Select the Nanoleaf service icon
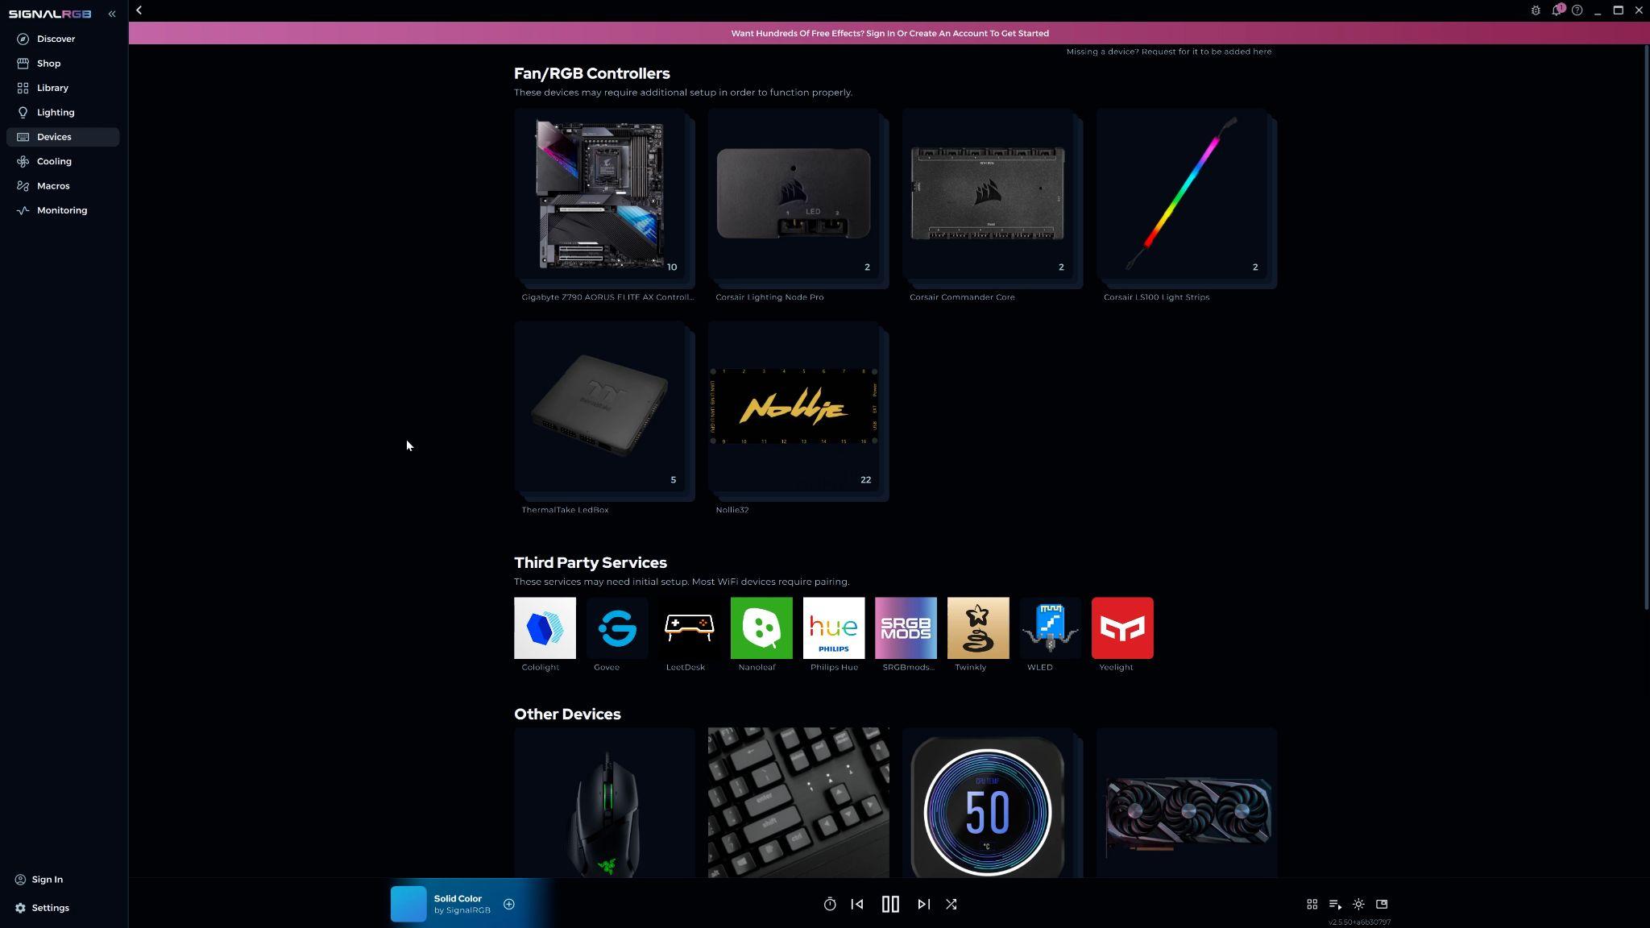The image size is (1650, 928). [761, 628]
